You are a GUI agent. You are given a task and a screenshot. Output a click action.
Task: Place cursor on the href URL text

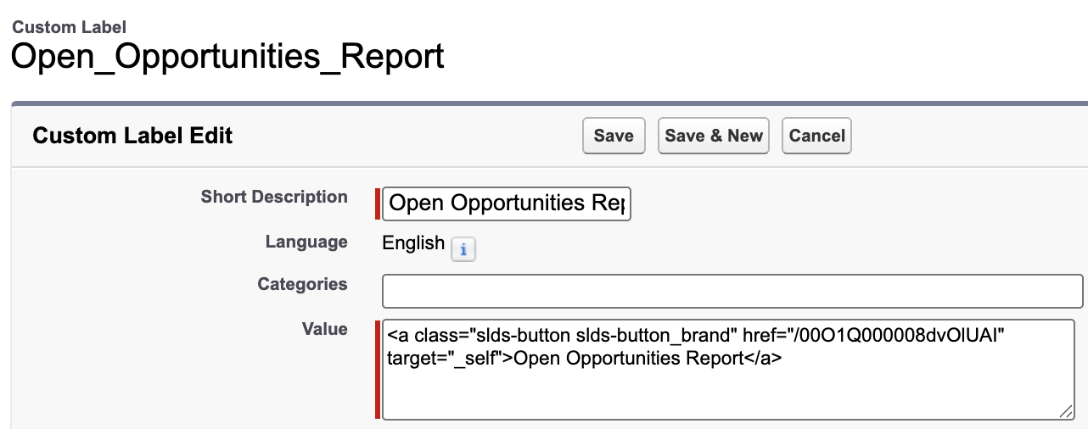coord(901,337)
